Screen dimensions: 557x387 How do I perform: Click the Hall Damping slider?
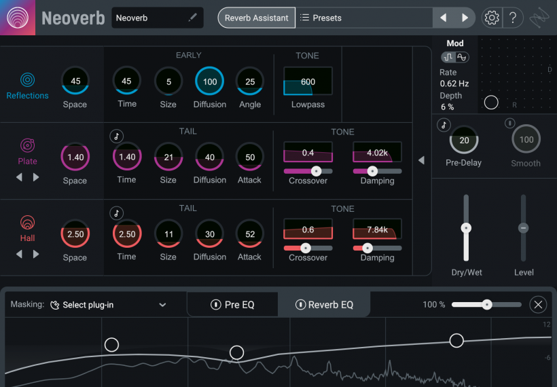(377, 248)
